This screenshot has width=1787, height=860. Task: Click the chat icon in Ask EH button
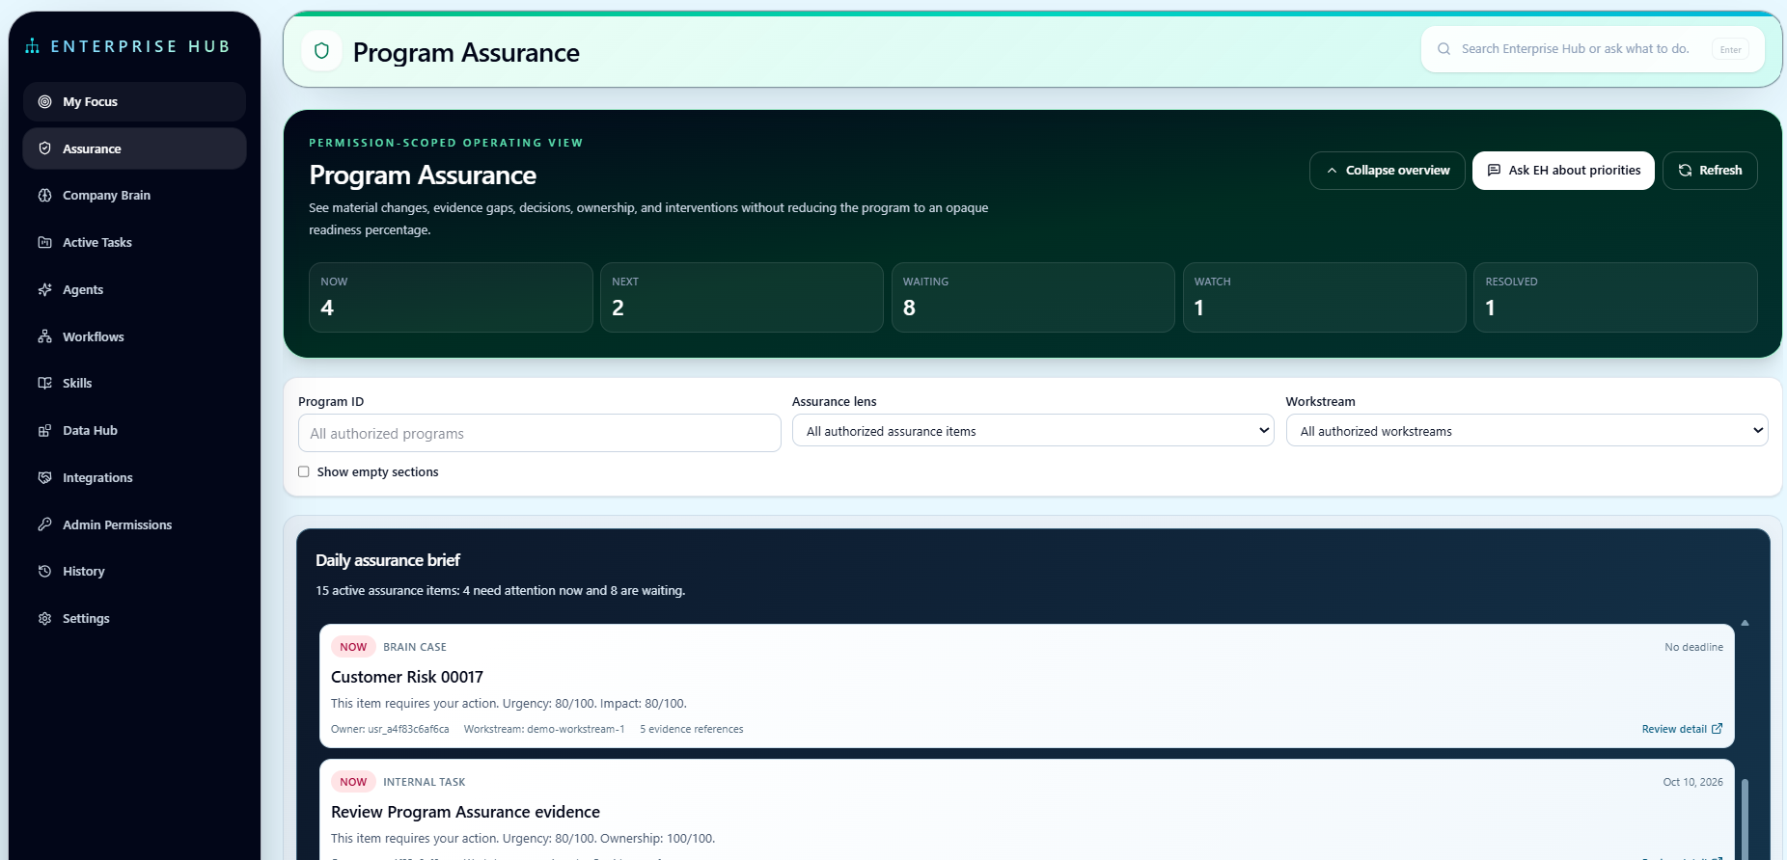click(x=1494, y=171)
